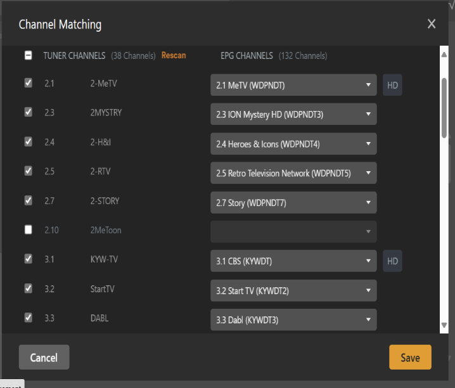Uncheck channel 2.4 2-H&I checkbox
The width and height of the screenshot is (455, 388).
28,142
